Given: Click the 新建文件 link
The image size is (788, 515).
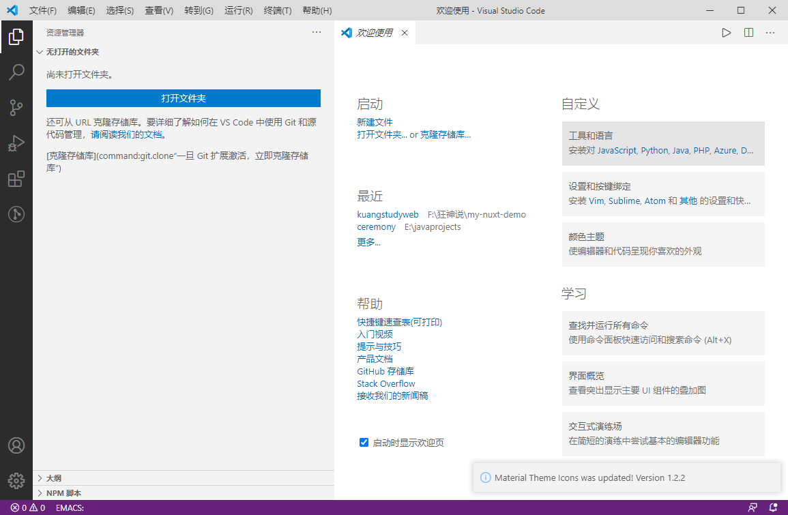Looking at the screenshot, I should [375, 122].
